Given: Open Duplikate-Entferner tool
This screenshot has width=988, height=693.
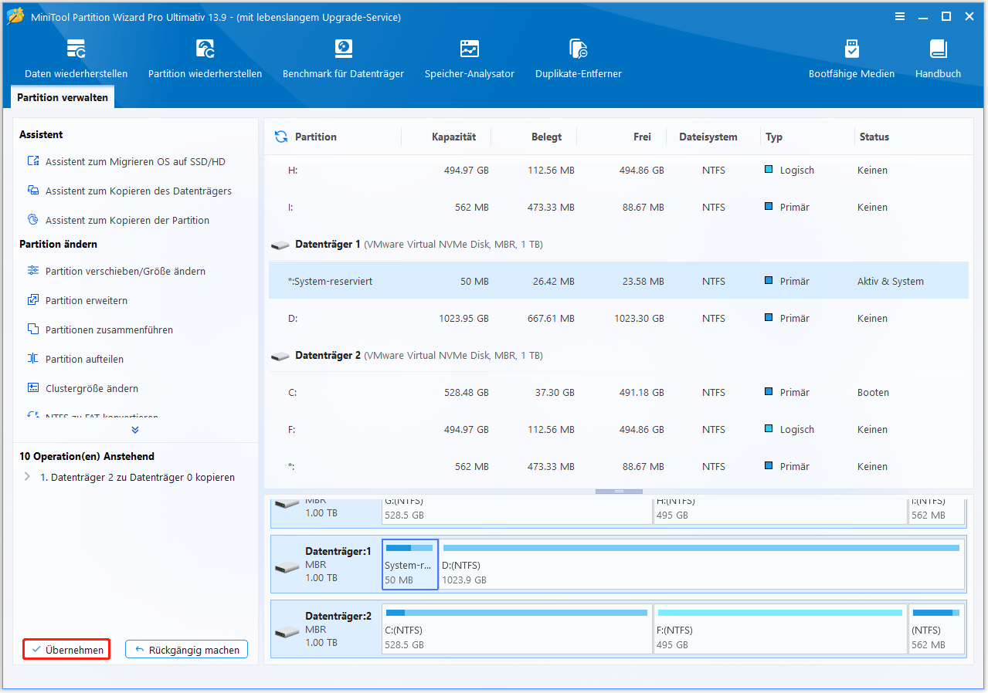Looking at the screenshot, I should coord(578,59).
